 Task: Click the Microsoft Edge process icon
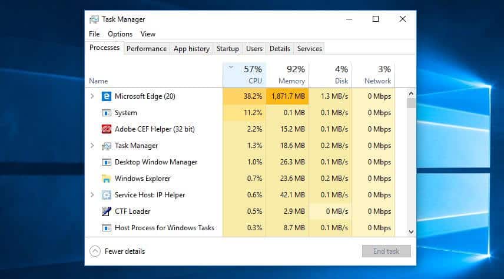click(x=107, y=96)
